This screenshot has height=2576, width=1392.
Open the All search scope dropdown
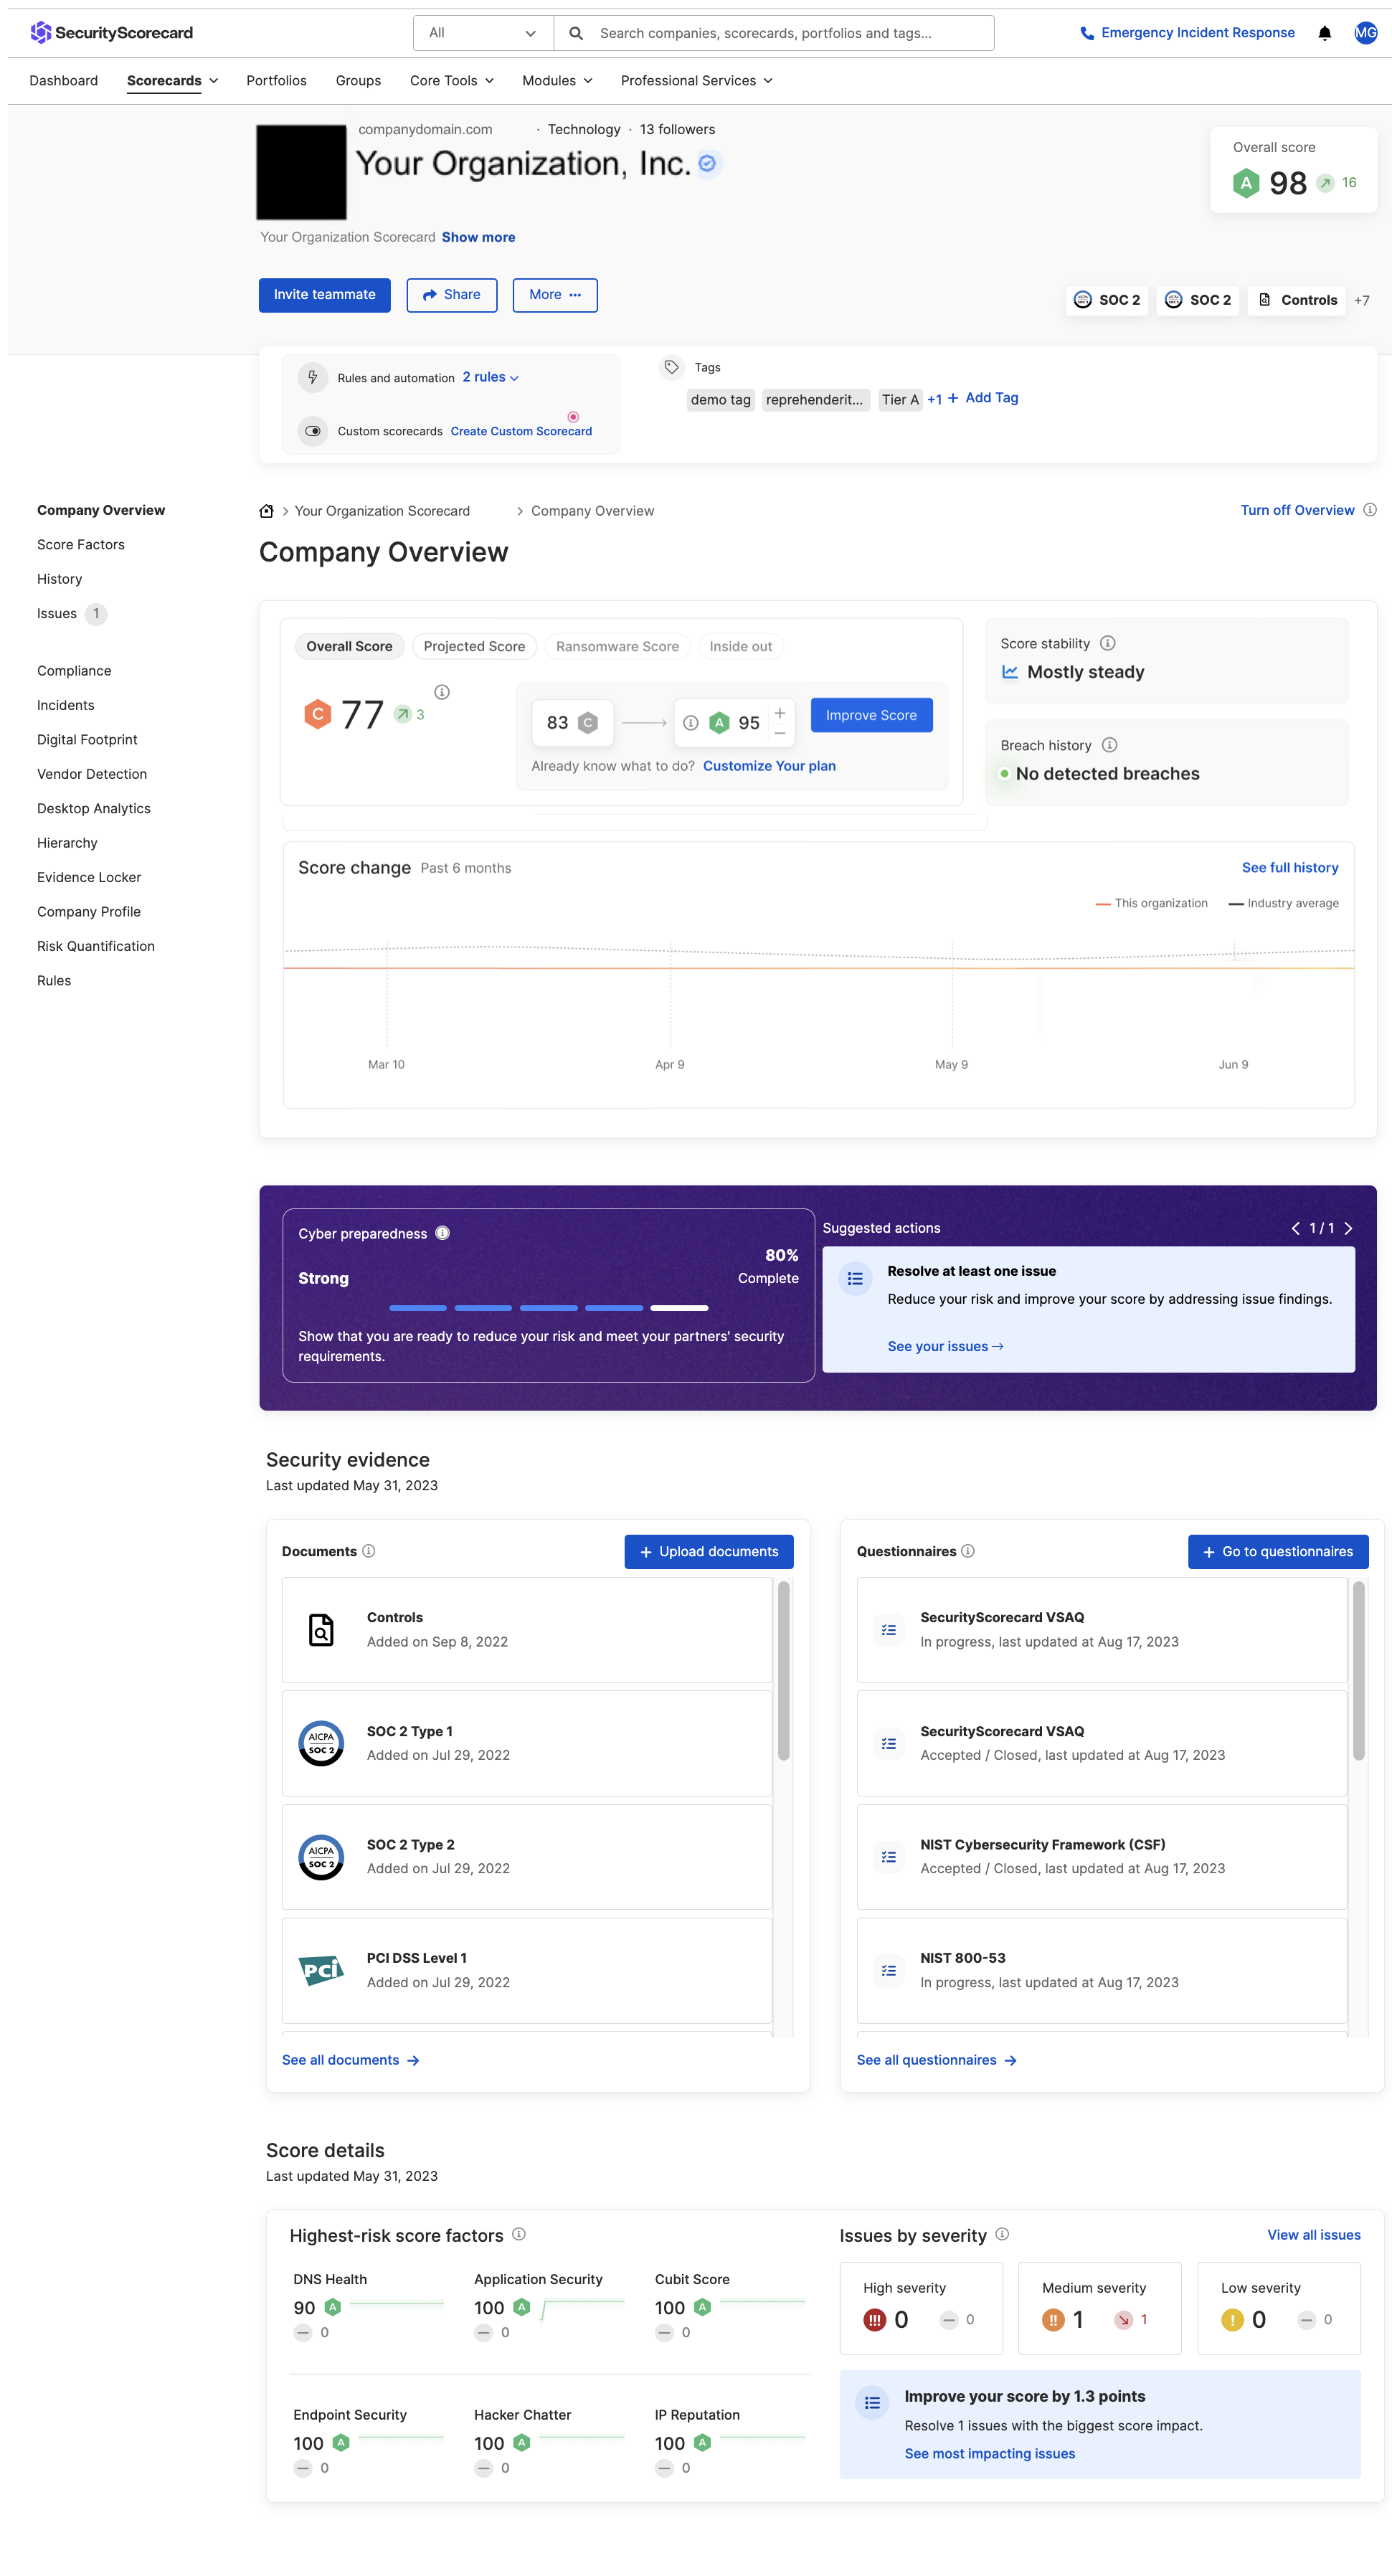pyautogui.click(x=483, y=33)
